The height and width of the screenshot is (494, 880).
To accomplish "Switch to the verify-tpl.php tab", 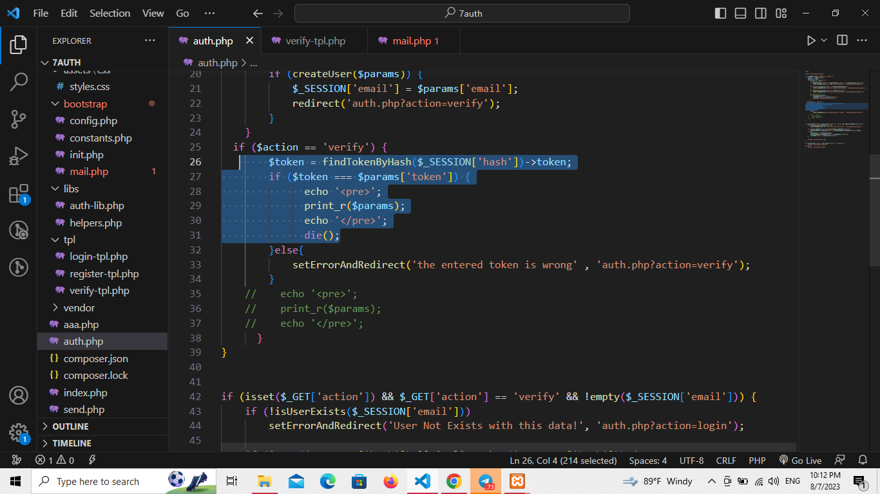I will click(315, 41).
